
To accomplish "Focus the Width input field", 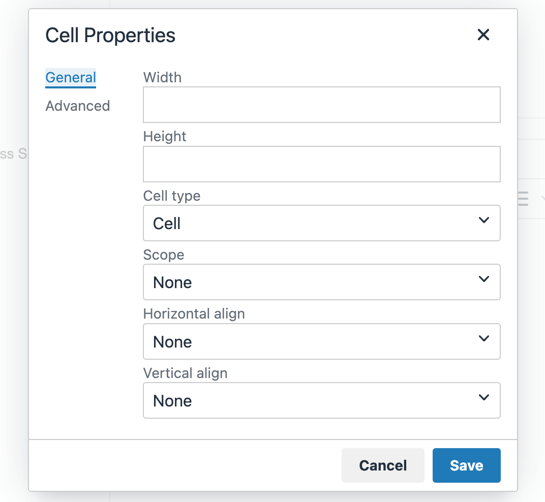I will [x=321, y=105].
